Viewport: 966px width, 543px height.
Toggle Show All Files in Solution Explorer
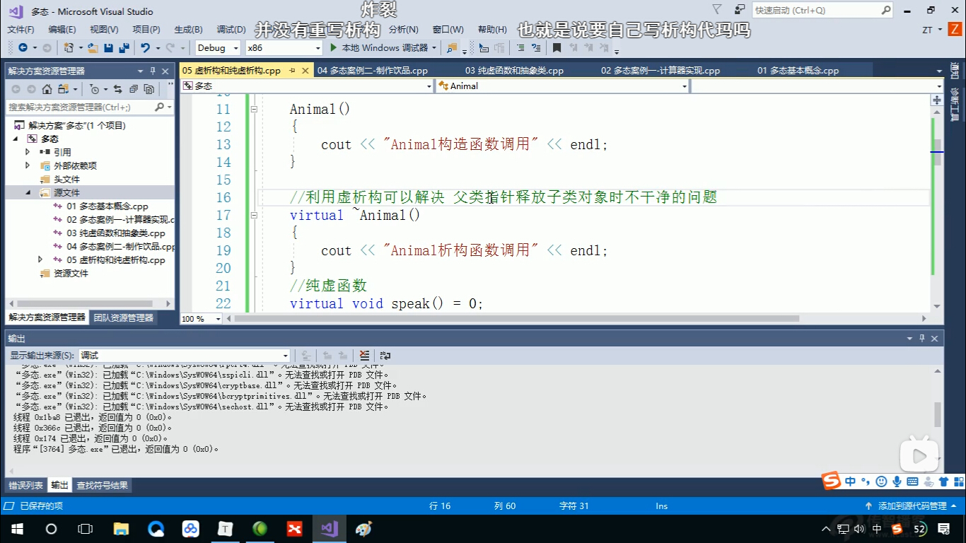point(149,89)
